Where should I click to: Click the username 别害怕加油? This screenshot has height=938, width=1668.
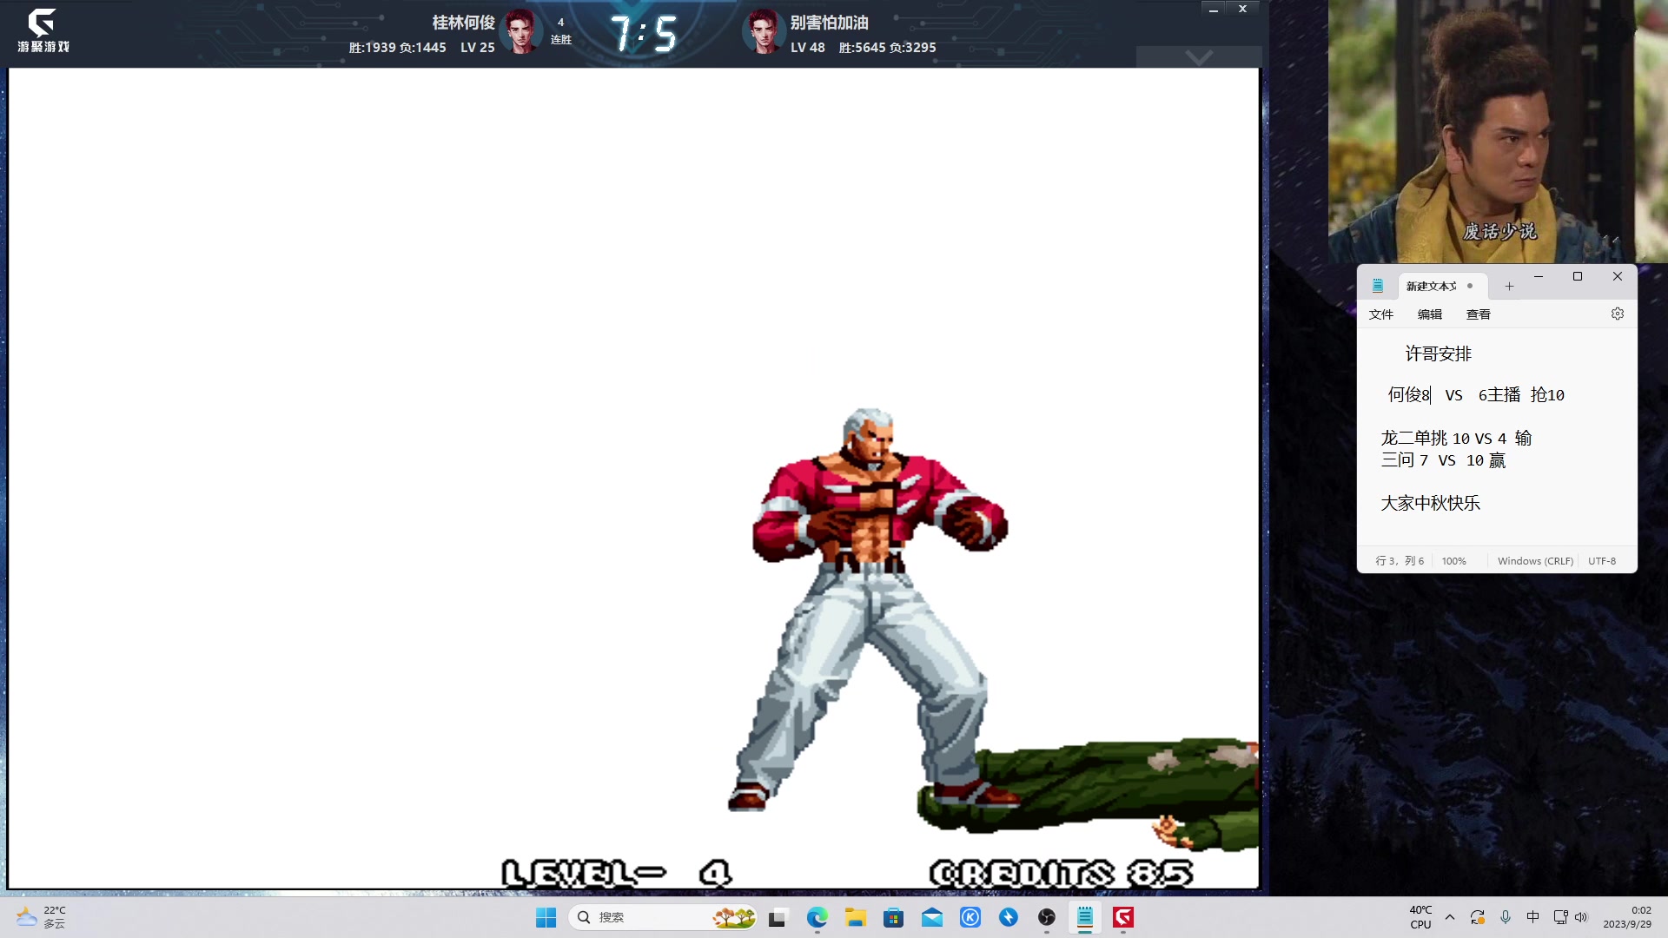click(x=830, y=23)
